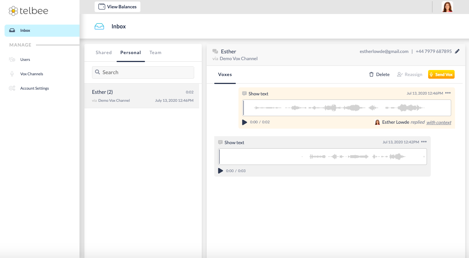This screenshot has width=469, height=258.
Task: Switch to the Shared tab
Action: [x=104, y=53]
